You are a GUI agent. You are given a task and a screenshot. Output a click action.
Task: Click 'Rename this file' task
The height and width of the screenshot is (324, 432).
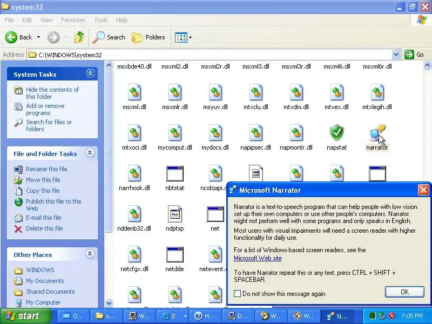click(x=46, y=169)
